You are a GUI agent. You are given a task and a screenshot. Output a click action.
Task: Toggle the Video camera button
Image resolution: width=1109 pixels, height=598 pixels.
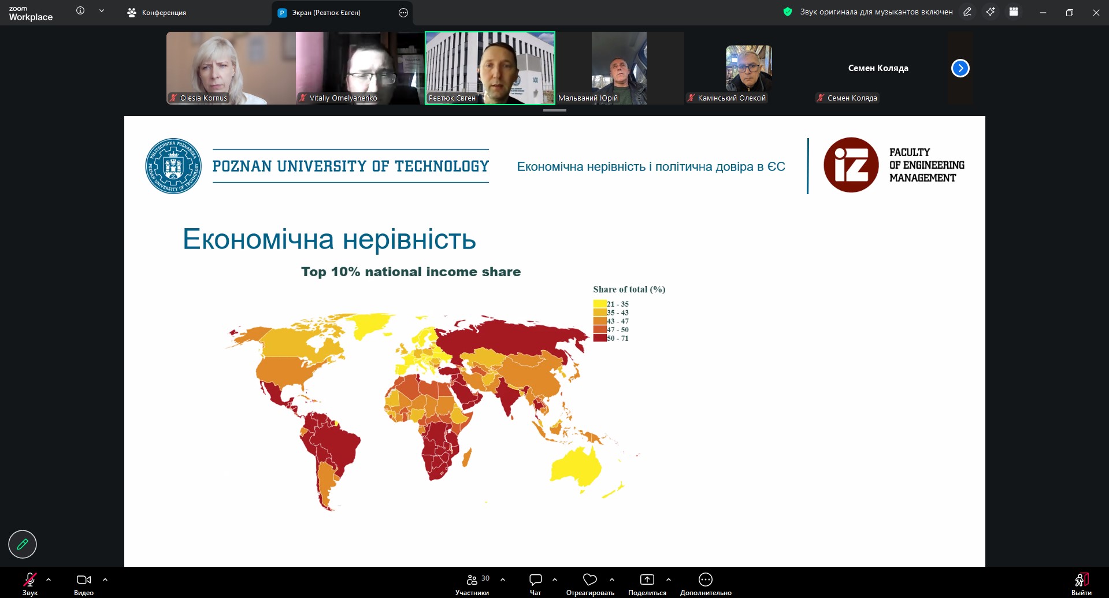click(x=84, y=580)
